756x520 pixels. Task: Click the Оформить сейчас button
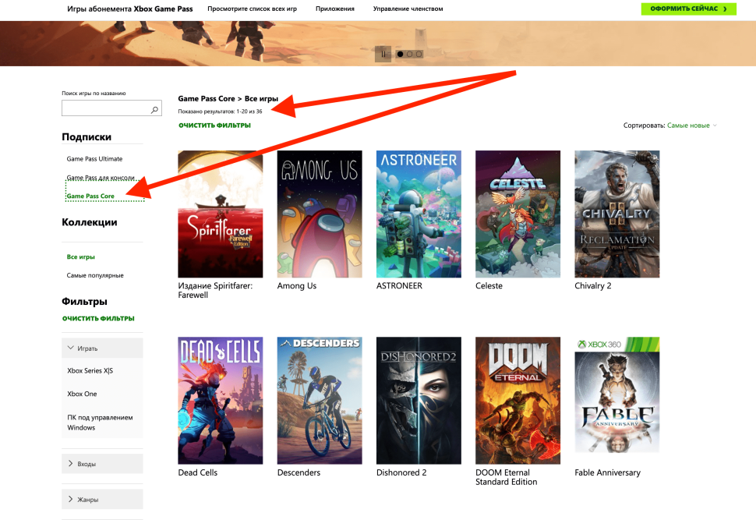click(688, 9)
